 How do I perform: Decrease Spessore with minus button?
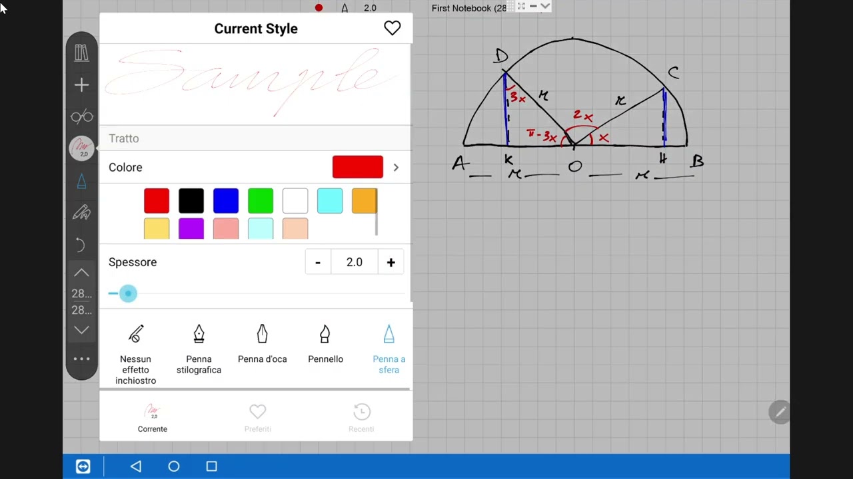[x=318, y=262]
